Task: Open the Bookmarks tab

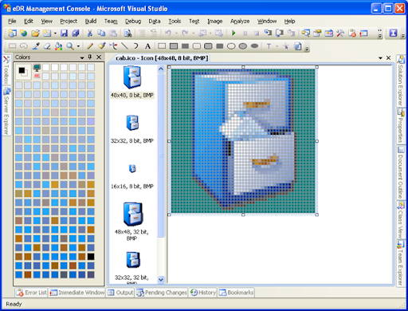Action: tap(236, 293)
